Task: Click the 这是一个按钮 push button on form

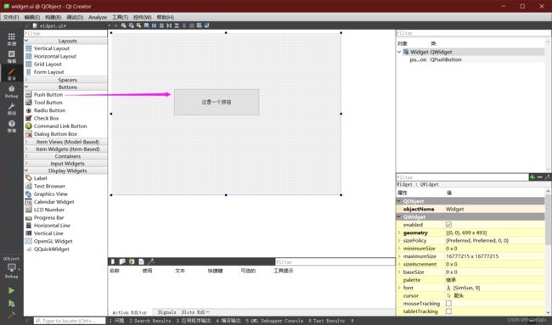Action: pyautogui.click(x=217, y=102)
